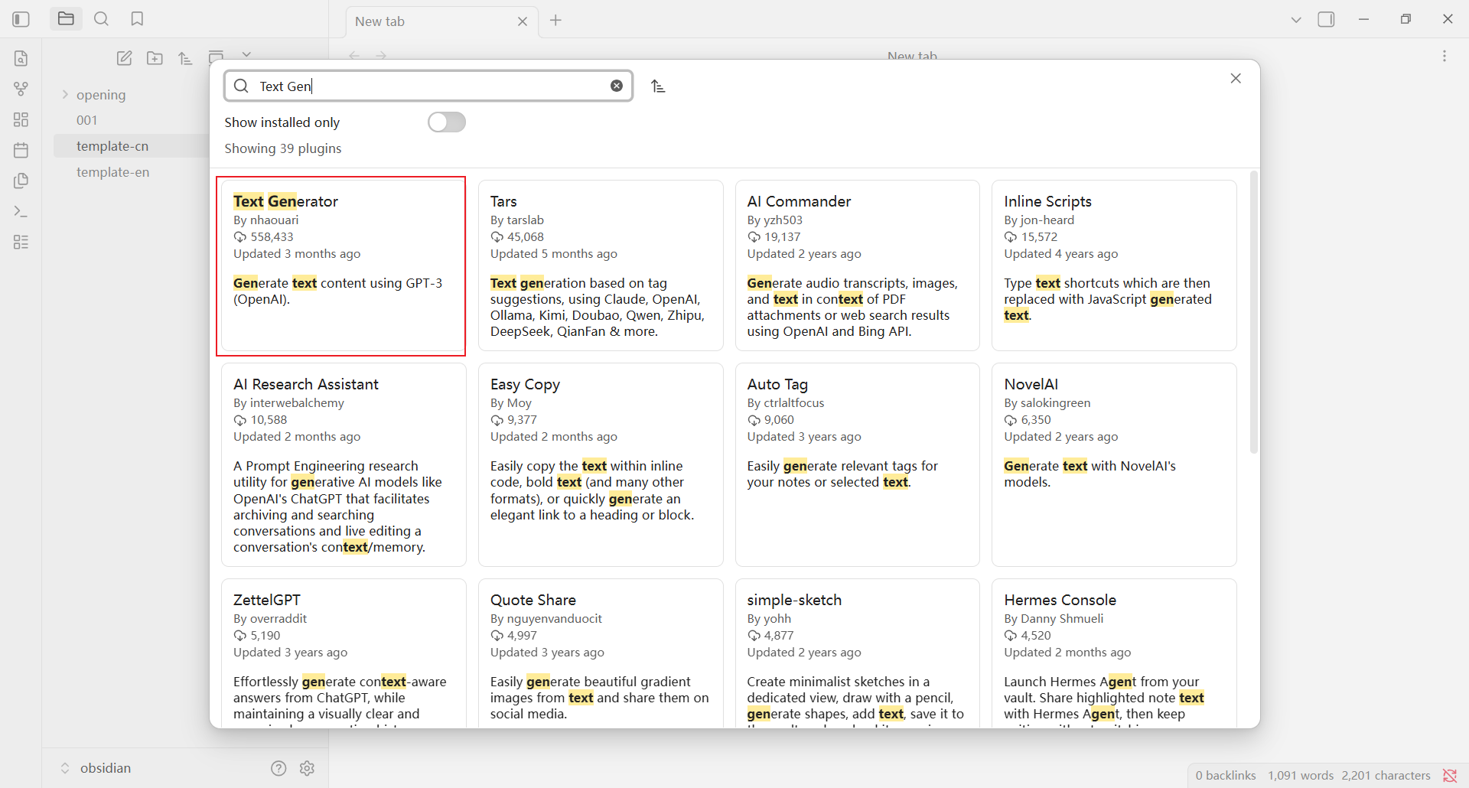Open the NovelAI plugin card
The width and height of the screenshot is (1469, 788).
point(1114,464)
